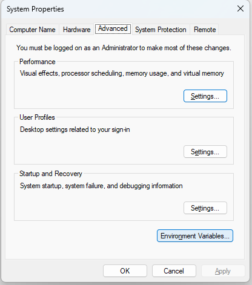The height and width of the screenshot is (285, 252).
Task: Open User Profiles Settings button
Action: tap(205, 152)
